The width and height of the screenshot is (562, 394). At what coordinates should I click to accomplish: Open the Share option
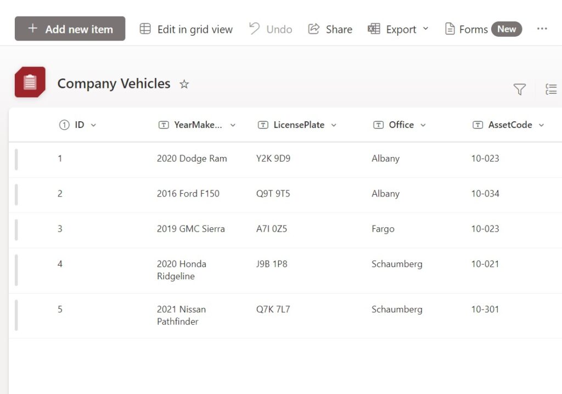(x=330, y=29)
